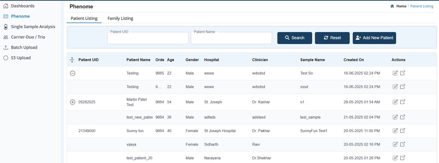Click the Patient Name column header
The width and height of the screenshot is (439, 163).
138,60
